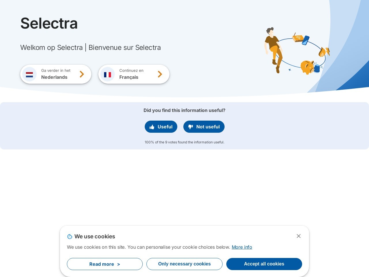This screenshot has height=277, width=369.
Task: Click the Selectra heading
Action: click(49, 23)
